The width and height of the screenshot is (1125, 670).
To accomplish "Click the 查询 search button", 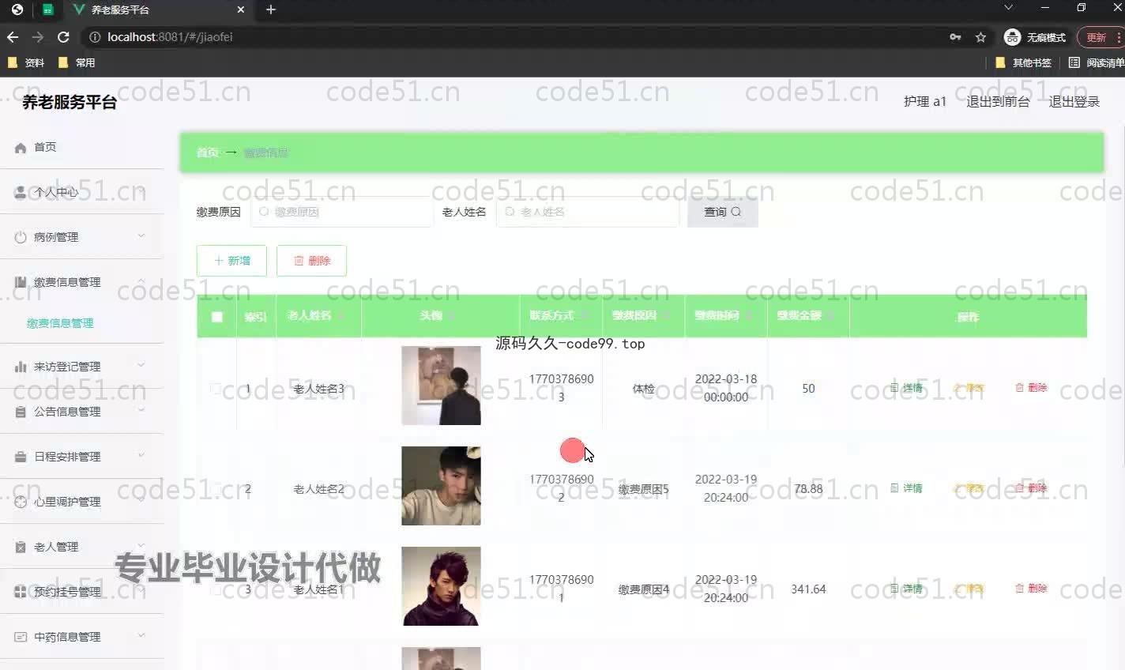I will click(x=722, y=212).
